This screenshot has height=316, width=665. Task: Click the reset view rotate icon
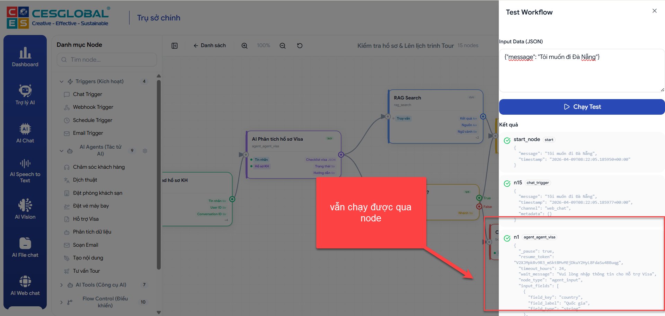tap(300, 46)
